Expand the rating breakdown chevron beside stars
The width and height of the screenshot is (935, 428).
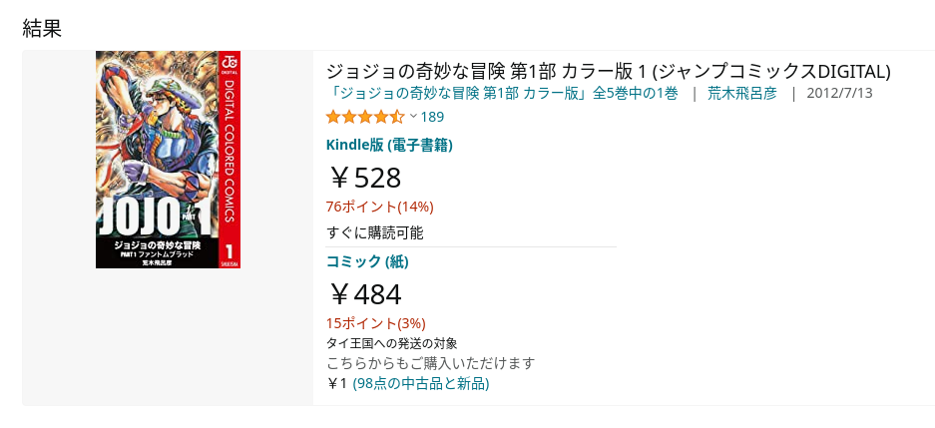[x=413, y=117]
